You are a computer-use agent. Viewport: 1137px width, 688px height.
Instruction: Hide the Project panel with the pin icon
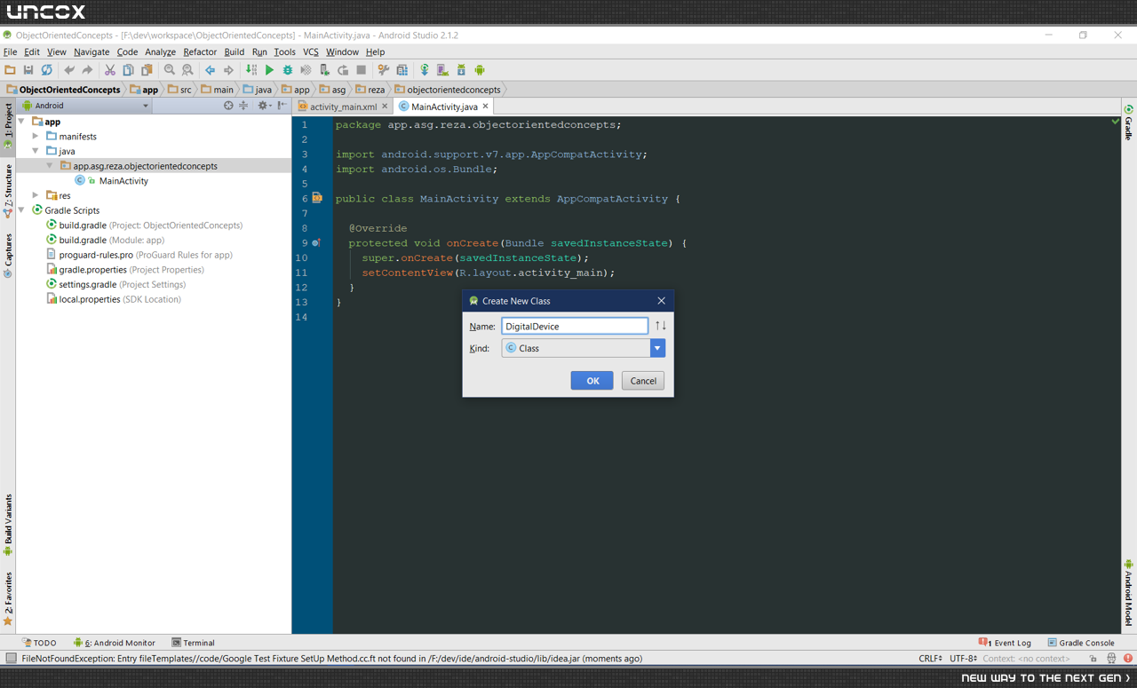(x=282, y=106)
